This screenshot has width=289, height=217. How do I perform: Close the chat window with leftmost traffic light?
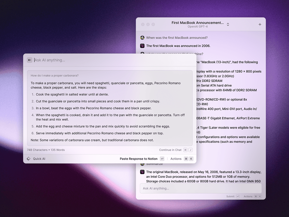[143, 25]
